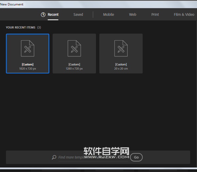Switch to the Film & Video tab

184,14
